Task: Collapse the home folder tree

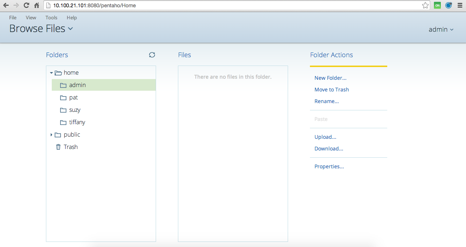Action: [x=51, y=73]
